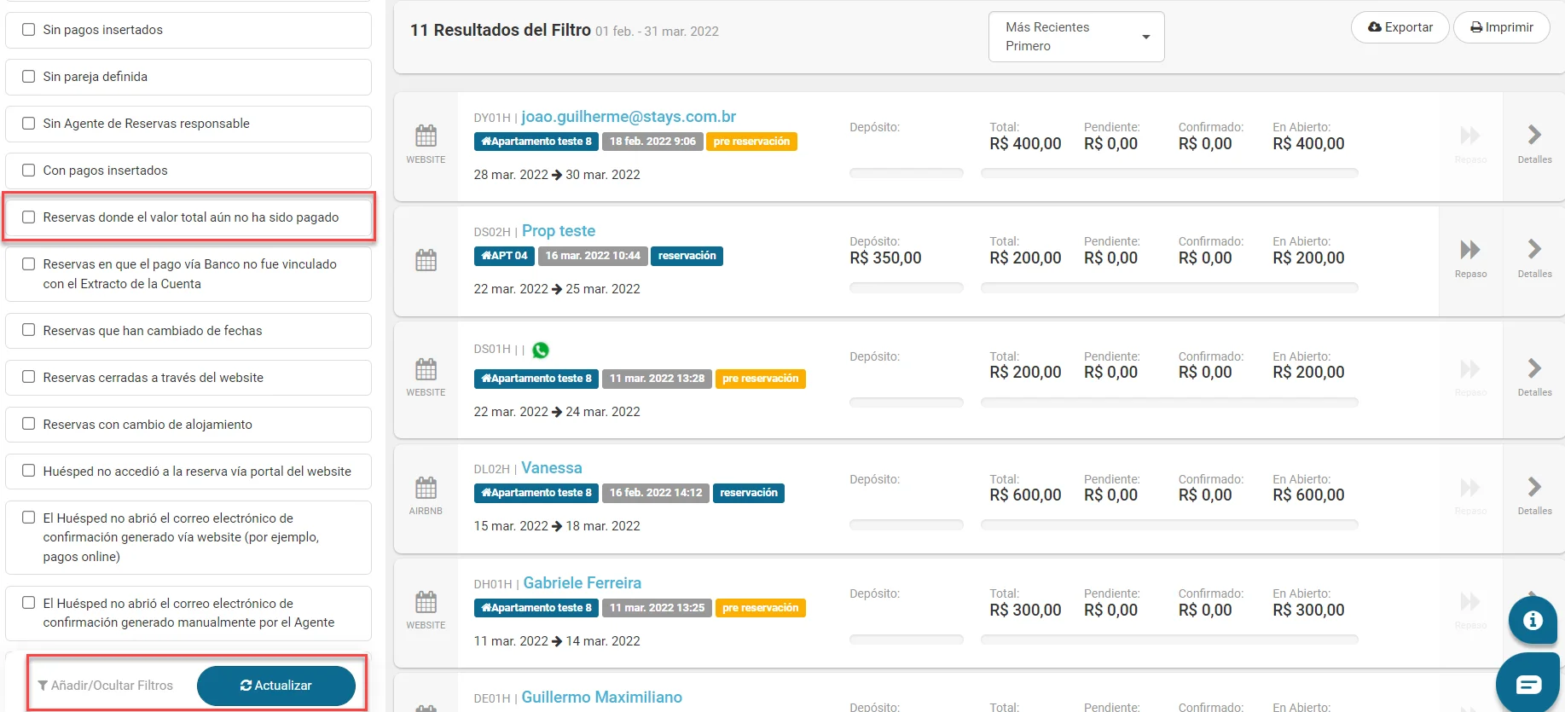Image resolution: width=1565 pixels, height=712 pixels.
Task: Click calendar icon for joao.guilherme reservation
Action: 426,136
